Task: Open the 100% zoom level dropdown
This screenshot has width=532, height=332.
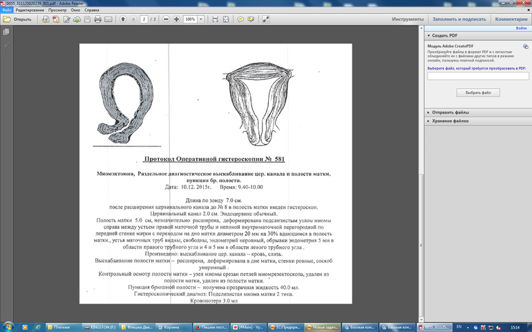Action: pos(201,19)
